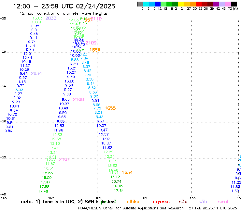Select the reading 9.89
This screenshot has width=241, height=211.
[x=8, y=131]
